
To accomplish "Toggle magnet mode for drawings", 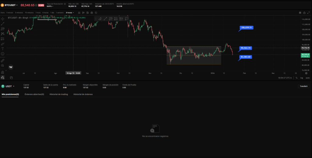I will (x=3, y=72).
